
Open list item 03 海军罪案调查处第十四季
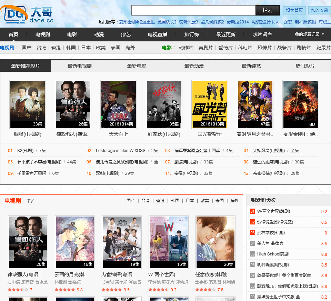pos(197,150)
